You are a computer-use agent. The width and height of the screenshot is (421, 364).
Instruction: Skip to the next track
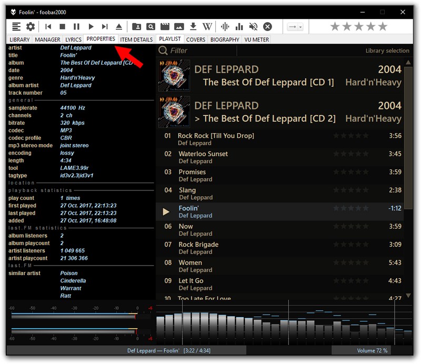[x=105, y=27]
